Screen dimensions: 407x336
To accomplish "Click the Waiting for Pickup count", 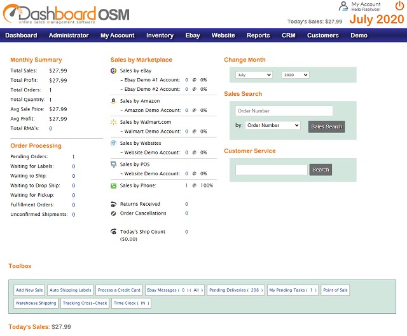I will coord(74,195).
